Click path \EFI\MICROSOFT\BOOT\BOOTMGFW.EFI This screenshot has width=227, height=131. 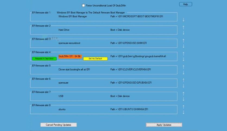point(137,17)
